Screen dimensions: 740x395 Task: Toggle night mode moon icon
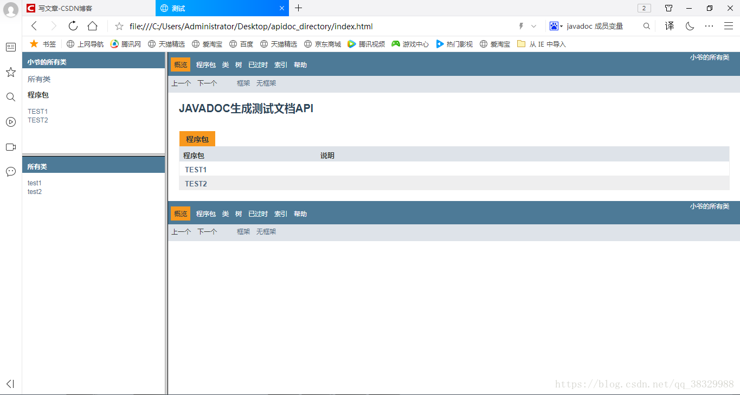pos(690,26)
